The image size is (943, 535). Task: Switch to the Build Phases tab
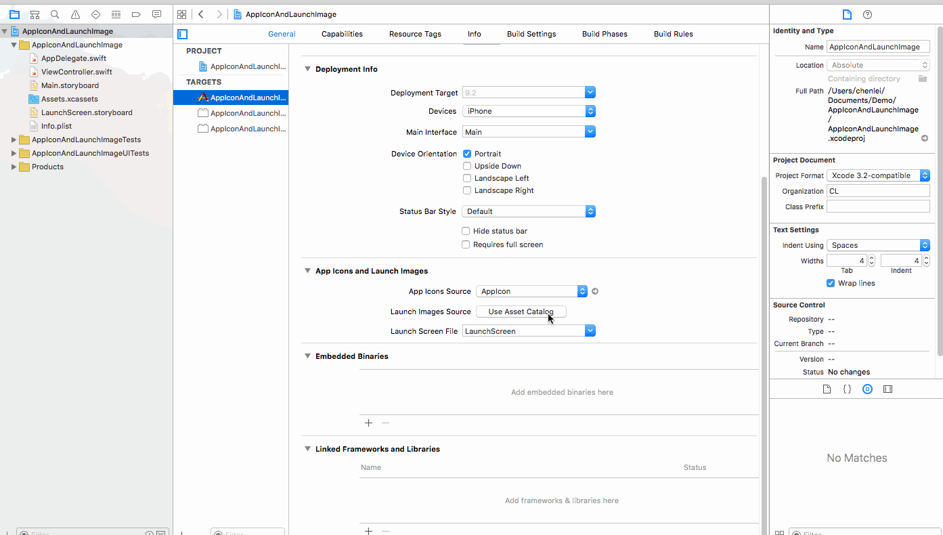[x=605, y=34]
